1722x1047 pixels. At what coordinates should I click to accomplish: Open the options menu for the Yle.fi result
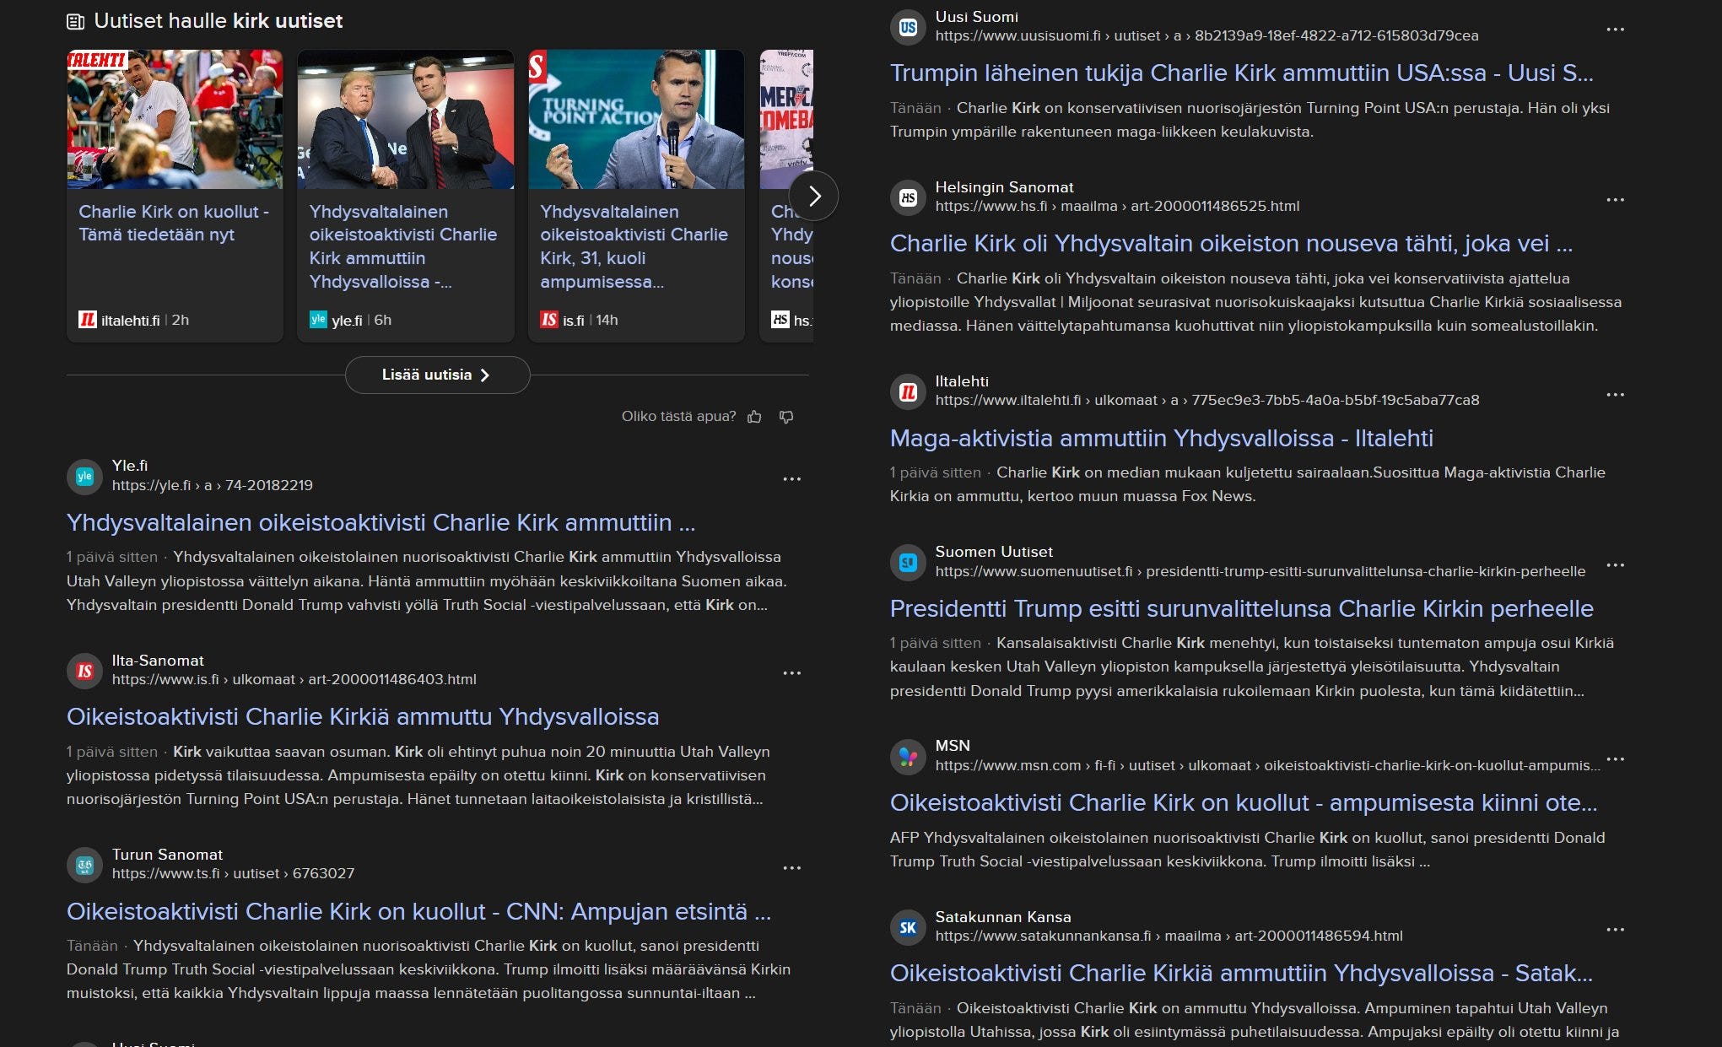click(x=791, y=479)
